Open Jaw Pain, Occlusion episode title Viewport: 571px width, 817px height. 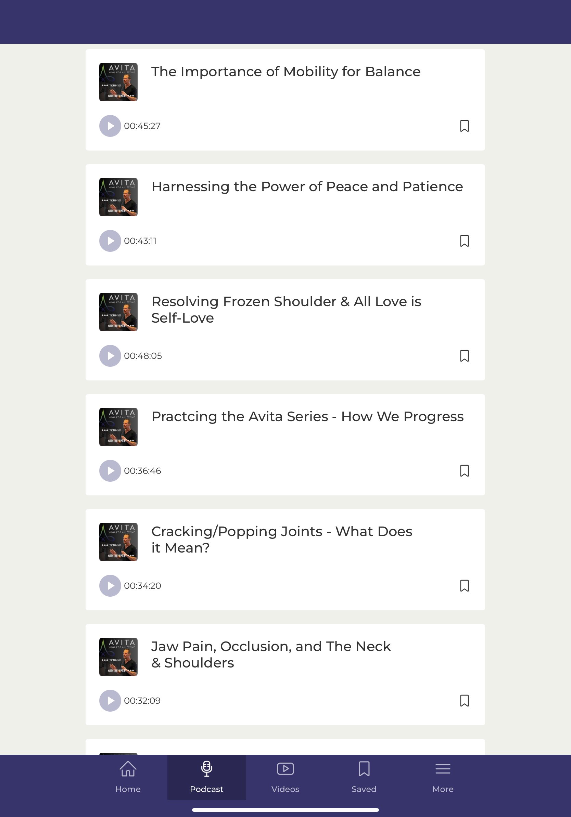point(271,654)
